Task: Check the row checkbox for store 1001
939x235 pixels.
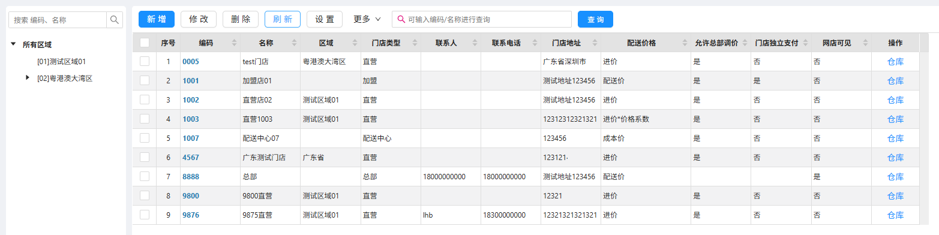Action: [x=145, y=80]
